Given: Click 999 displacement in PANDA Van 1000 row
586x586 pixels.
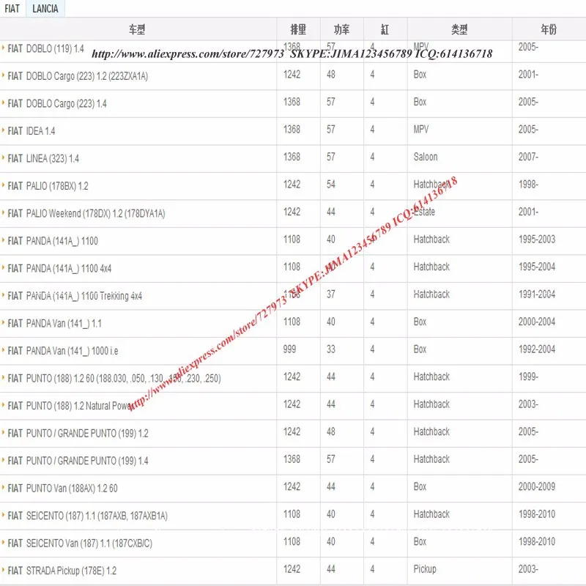Looking at the screenshot, I should click(x=289, y=349).
